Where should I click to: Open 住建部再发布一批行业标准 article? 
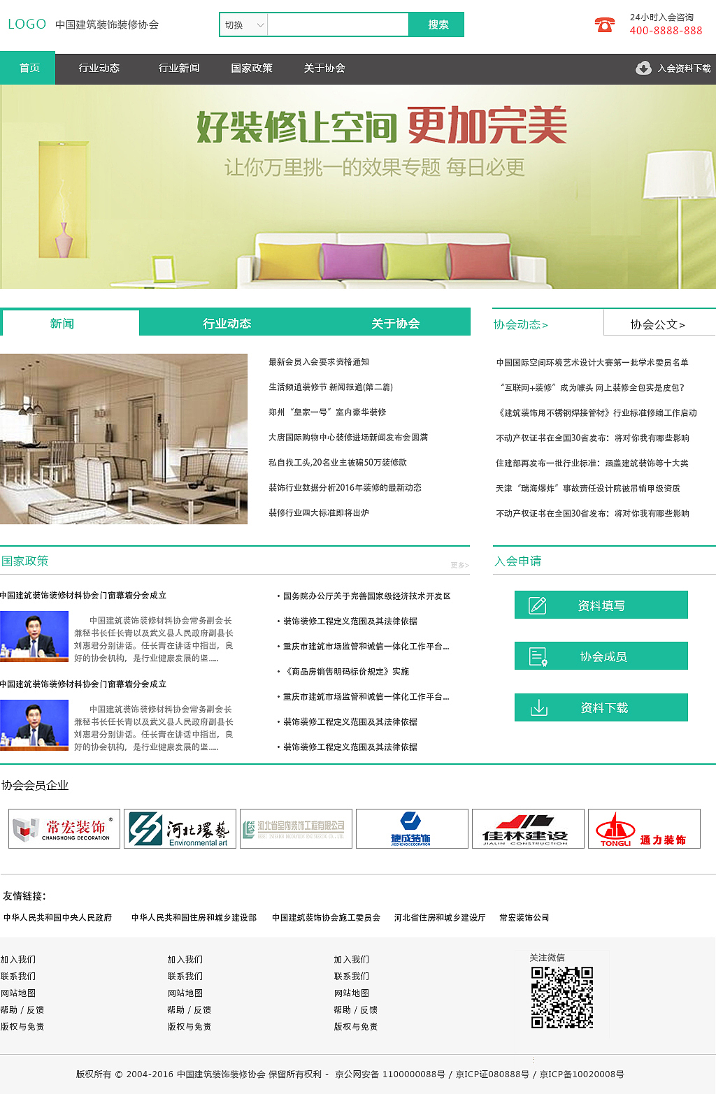592,463
